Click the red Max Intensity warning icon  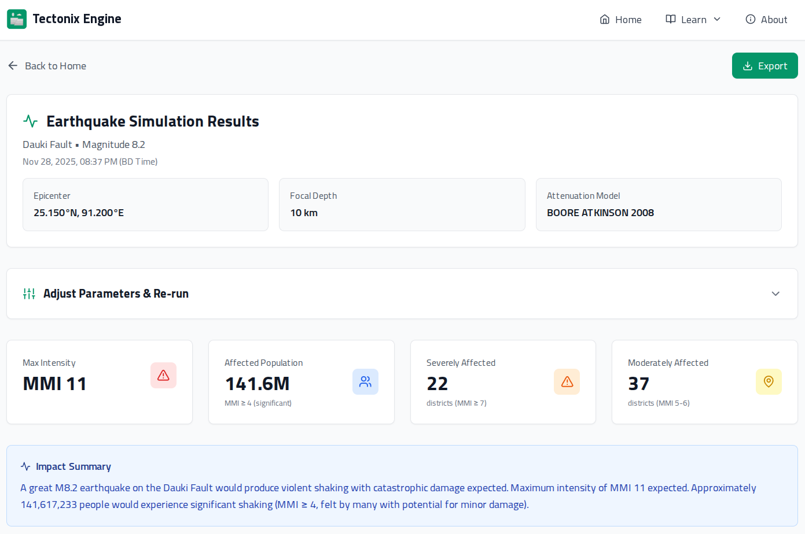pyautogui.click(x=163, y=376)
